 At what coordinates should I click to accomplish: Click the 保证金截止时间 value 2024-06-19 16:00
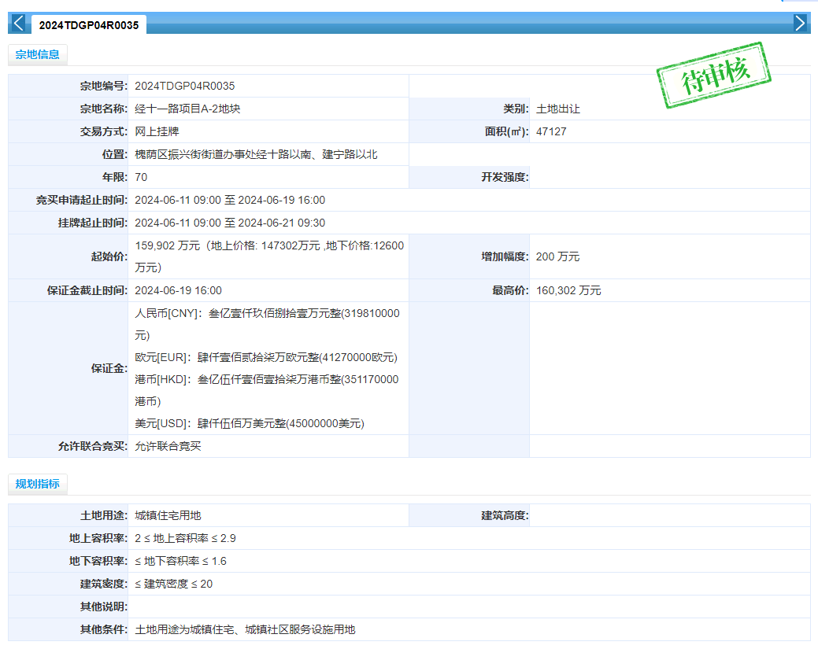point(178,290)
